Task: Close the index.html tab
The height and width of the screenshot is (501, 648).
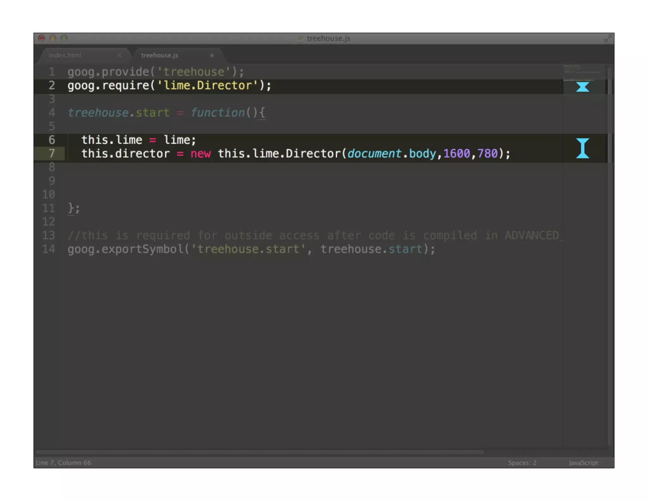Action: [119, 55]
